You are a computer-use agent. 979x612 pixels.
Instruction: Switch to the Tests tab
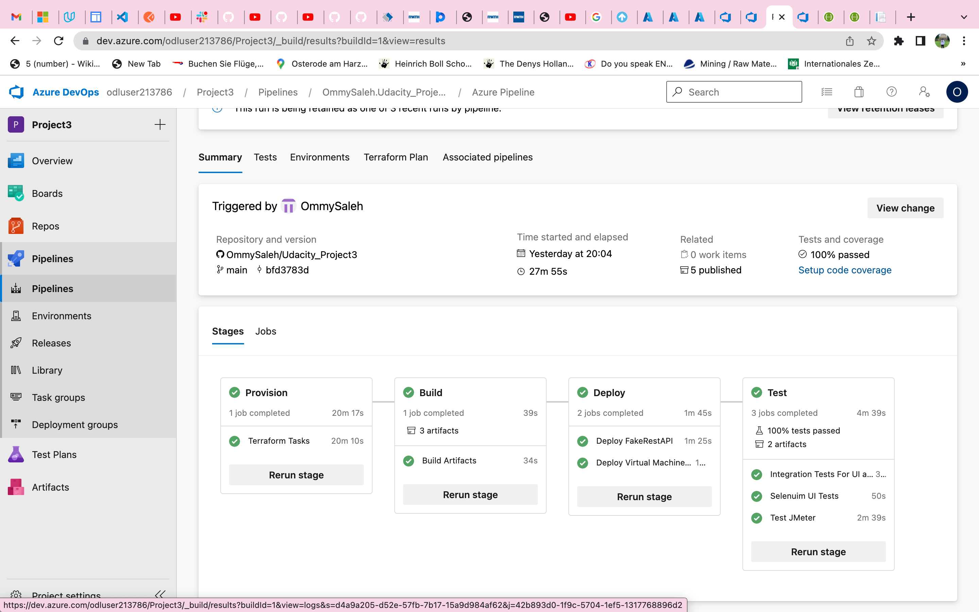[265, 157]
